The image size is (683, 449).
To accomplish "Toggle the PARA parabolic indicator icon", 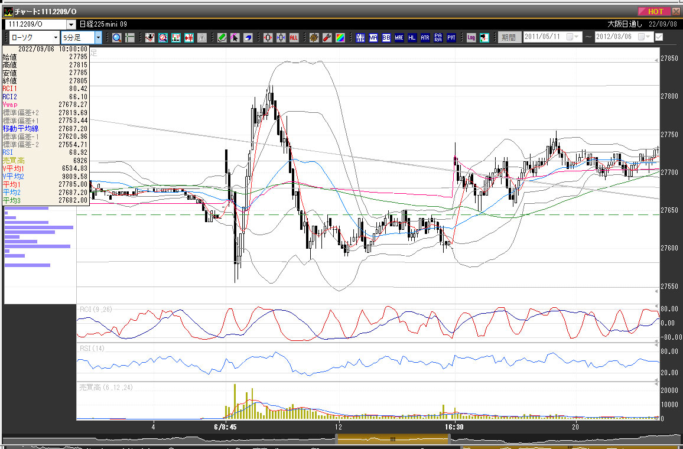I will coord(438,38).
